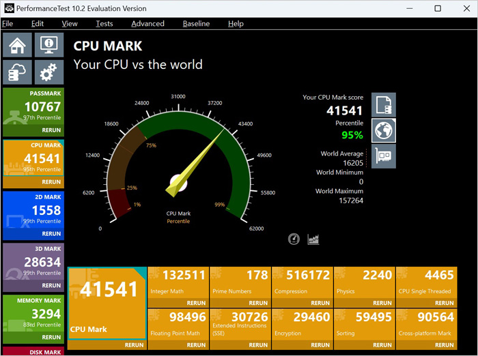
Task: Select the hardware card comparison icon
Action: [x=384, y=156]
